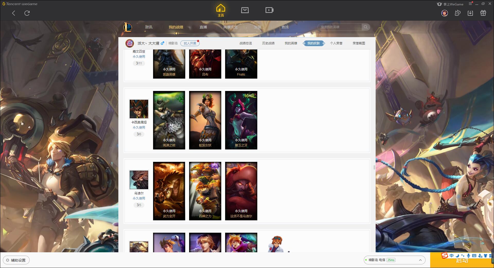Open the 英雄大全 tab
This screenshot has height=268, width=494.
[231, 27]
